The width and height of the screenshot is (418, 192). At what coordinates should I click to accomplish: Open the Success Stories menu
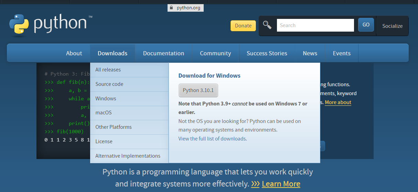[x=267, y=53]
